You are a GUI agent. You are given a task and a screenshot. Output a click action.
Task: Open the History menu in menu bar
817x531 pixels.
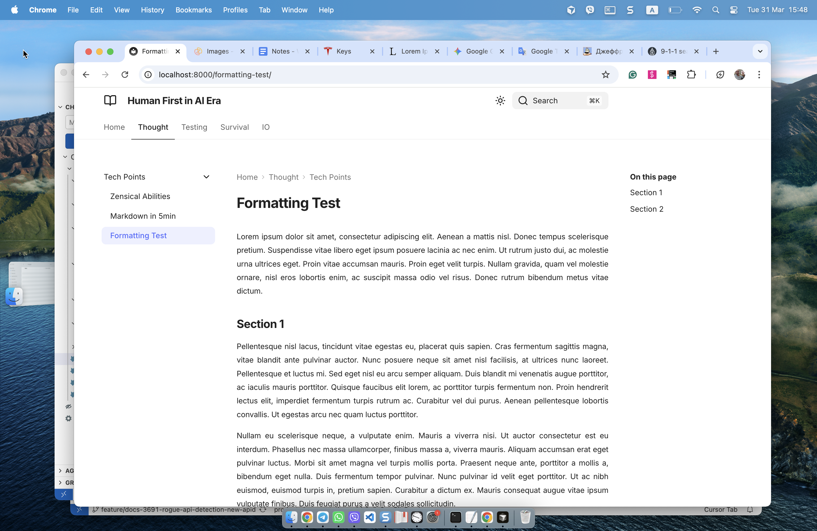[x=152, y=10]
